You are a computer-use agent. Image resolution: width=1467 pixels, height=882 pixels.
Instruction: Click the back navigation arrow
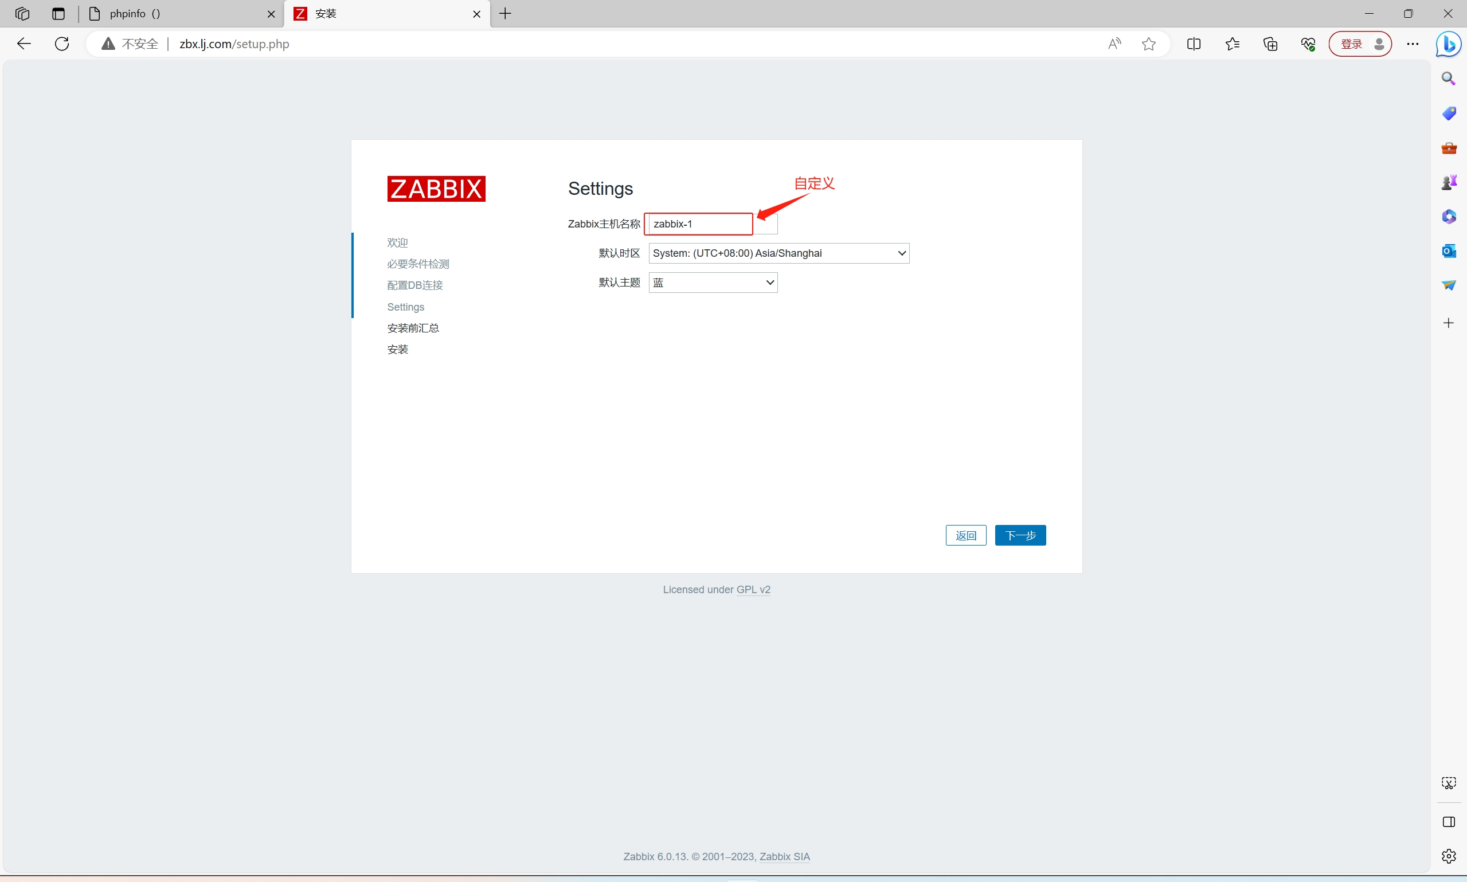[24, 44]
